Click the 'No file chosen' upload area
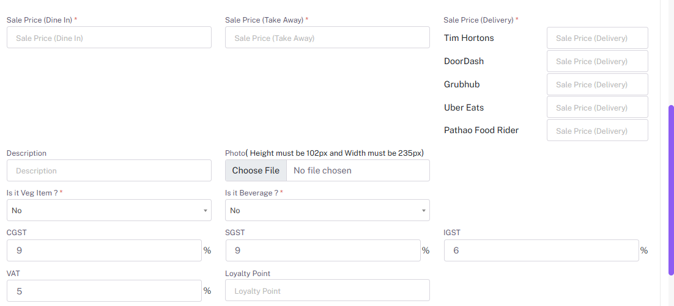The height and width of the screenshot is (306, 674). pyautogui.click(x=358, y=171)
